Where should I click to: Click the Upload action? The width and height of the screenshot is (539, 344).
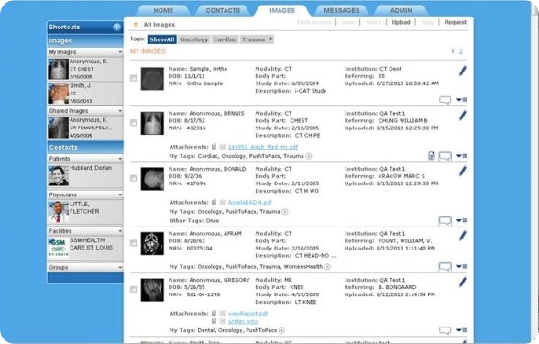click(401, 22)
